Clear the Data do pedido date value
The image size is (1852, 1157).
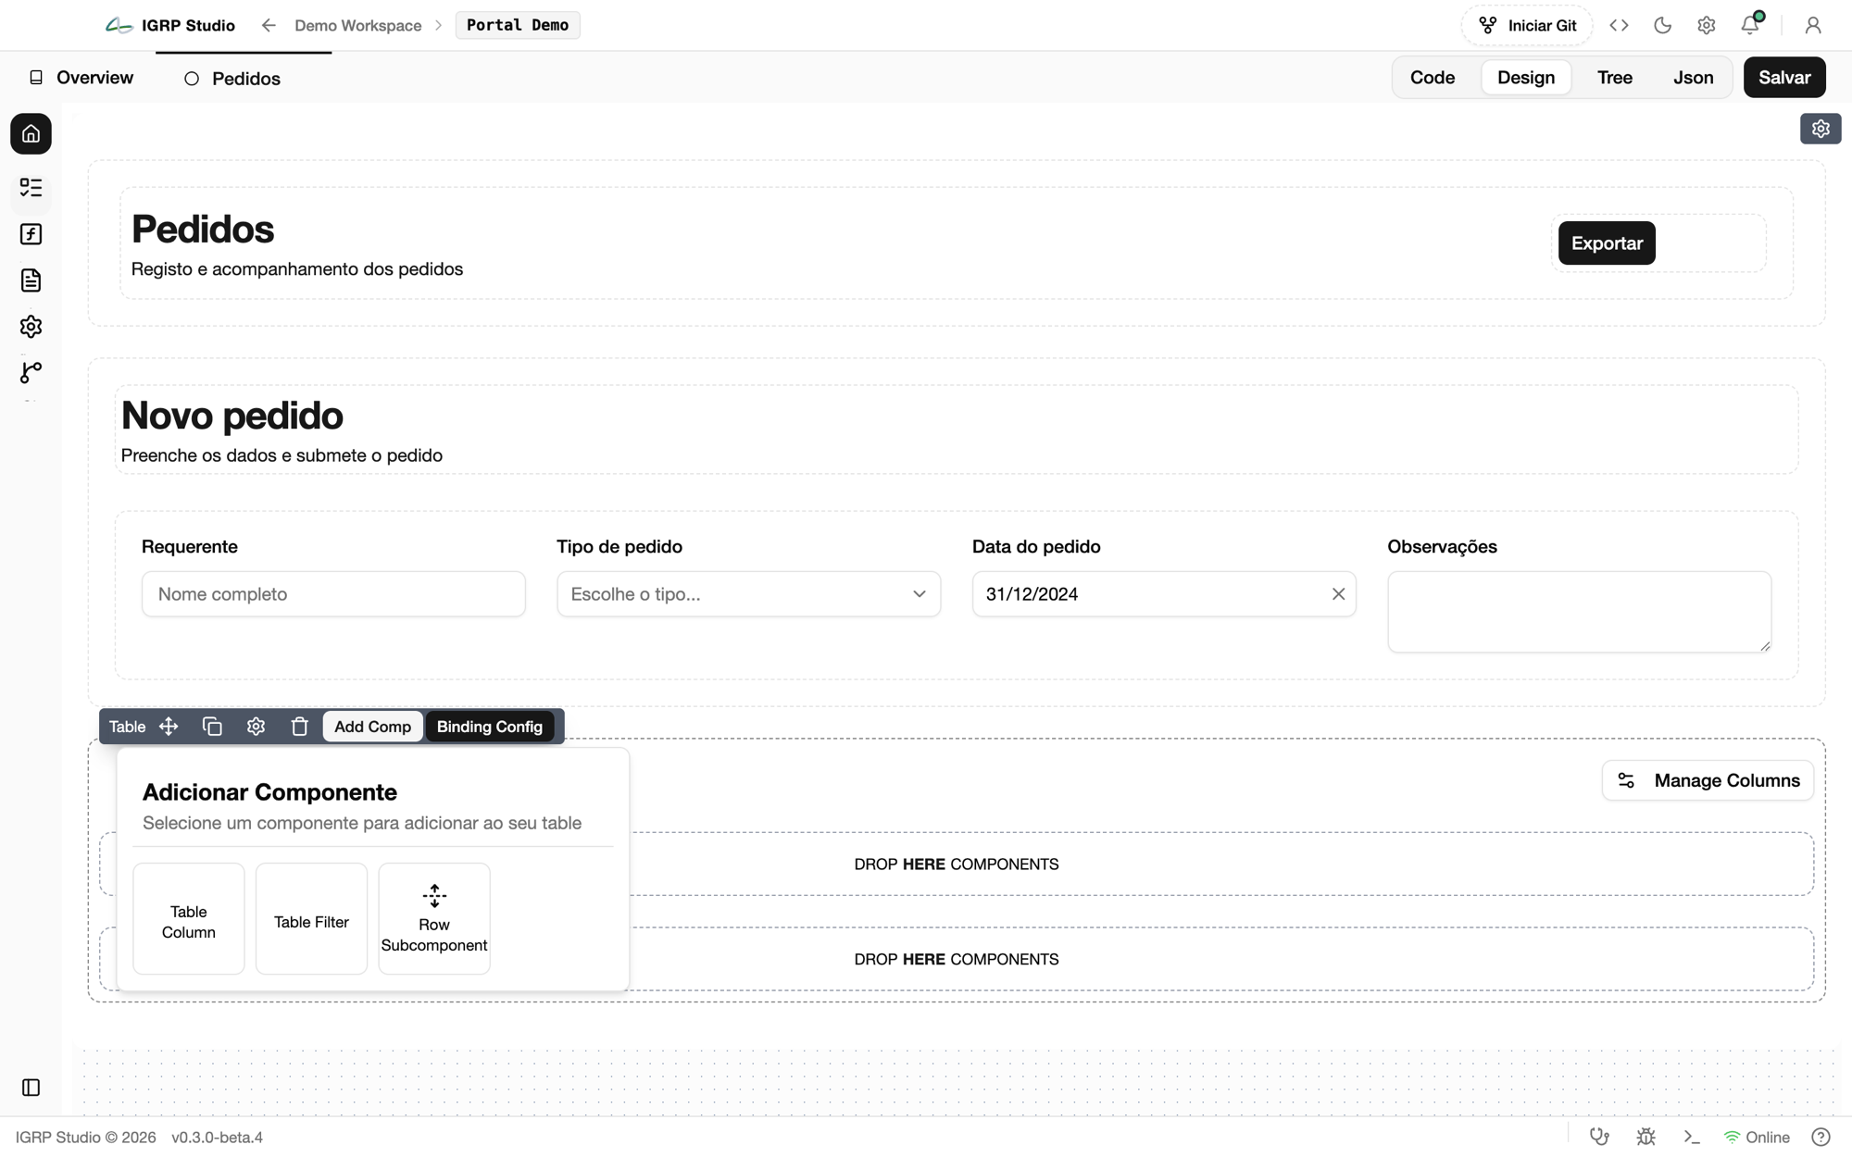1338,594
